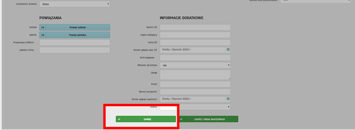Click the green ZAPISZ save button
This screenshot has height=130, width=355.
[146, 119]
